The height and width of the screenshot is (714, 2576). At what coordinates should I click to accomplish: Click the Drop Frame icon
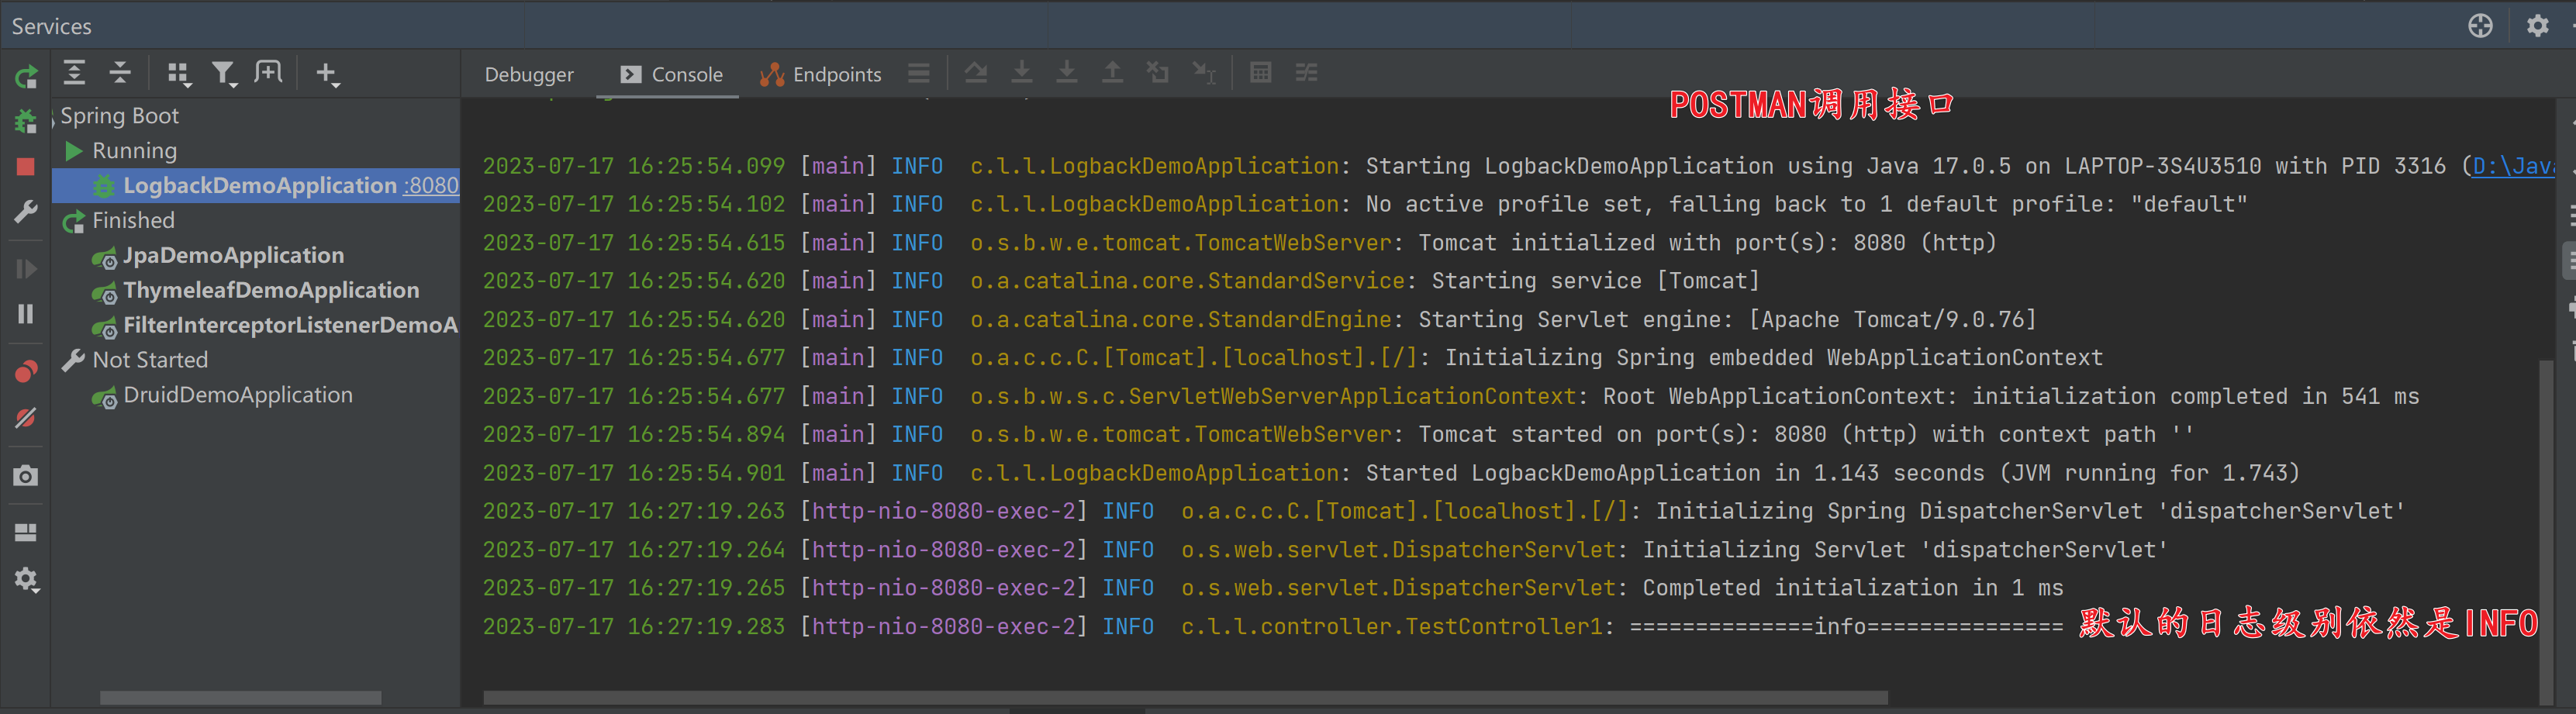pyautogui.click(x=1158, y=72)
